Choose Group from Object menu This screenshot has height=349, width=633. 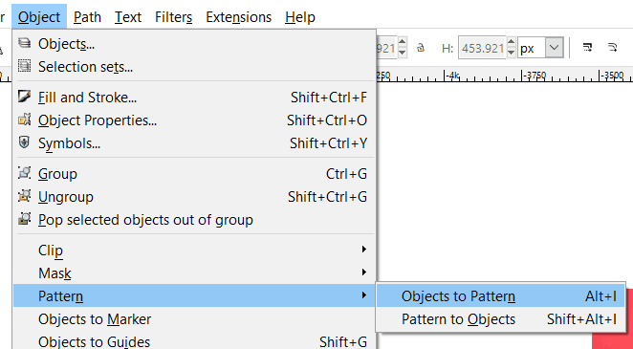coord(194,174)
